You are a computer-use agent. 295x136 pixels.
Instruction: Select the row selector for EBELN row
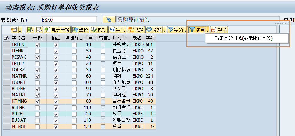coord(7,45)
